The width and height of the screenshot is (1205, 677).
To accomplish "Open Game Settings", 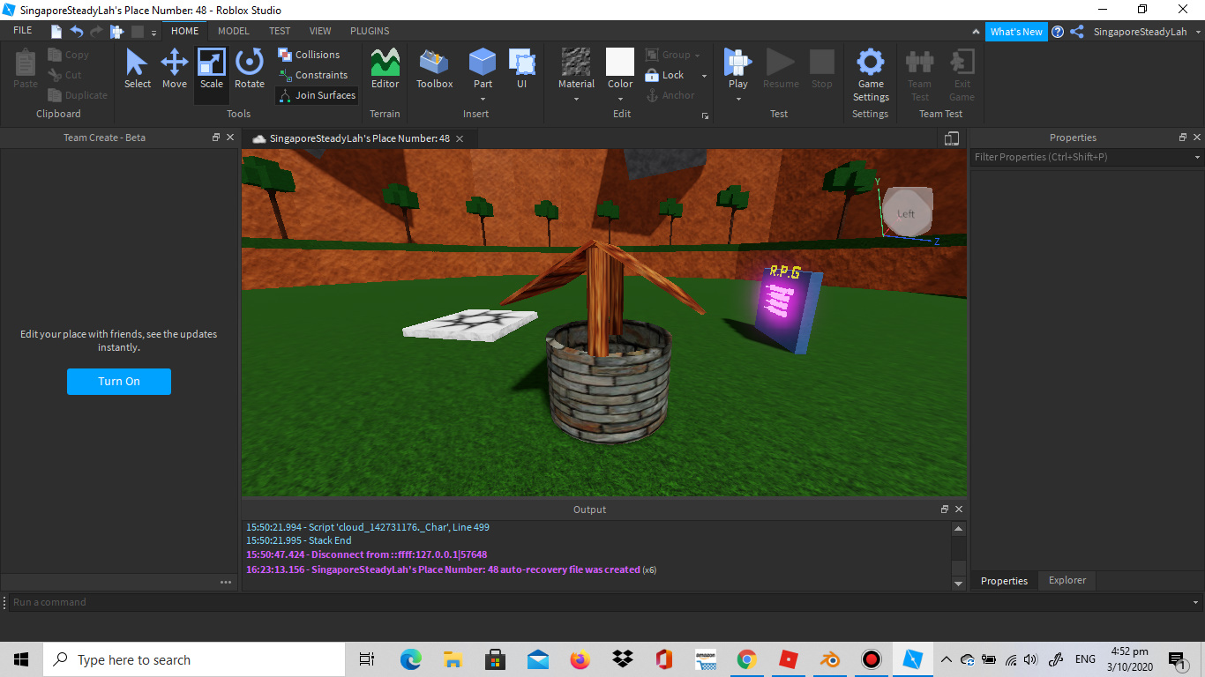I will [x=871, y=75].
